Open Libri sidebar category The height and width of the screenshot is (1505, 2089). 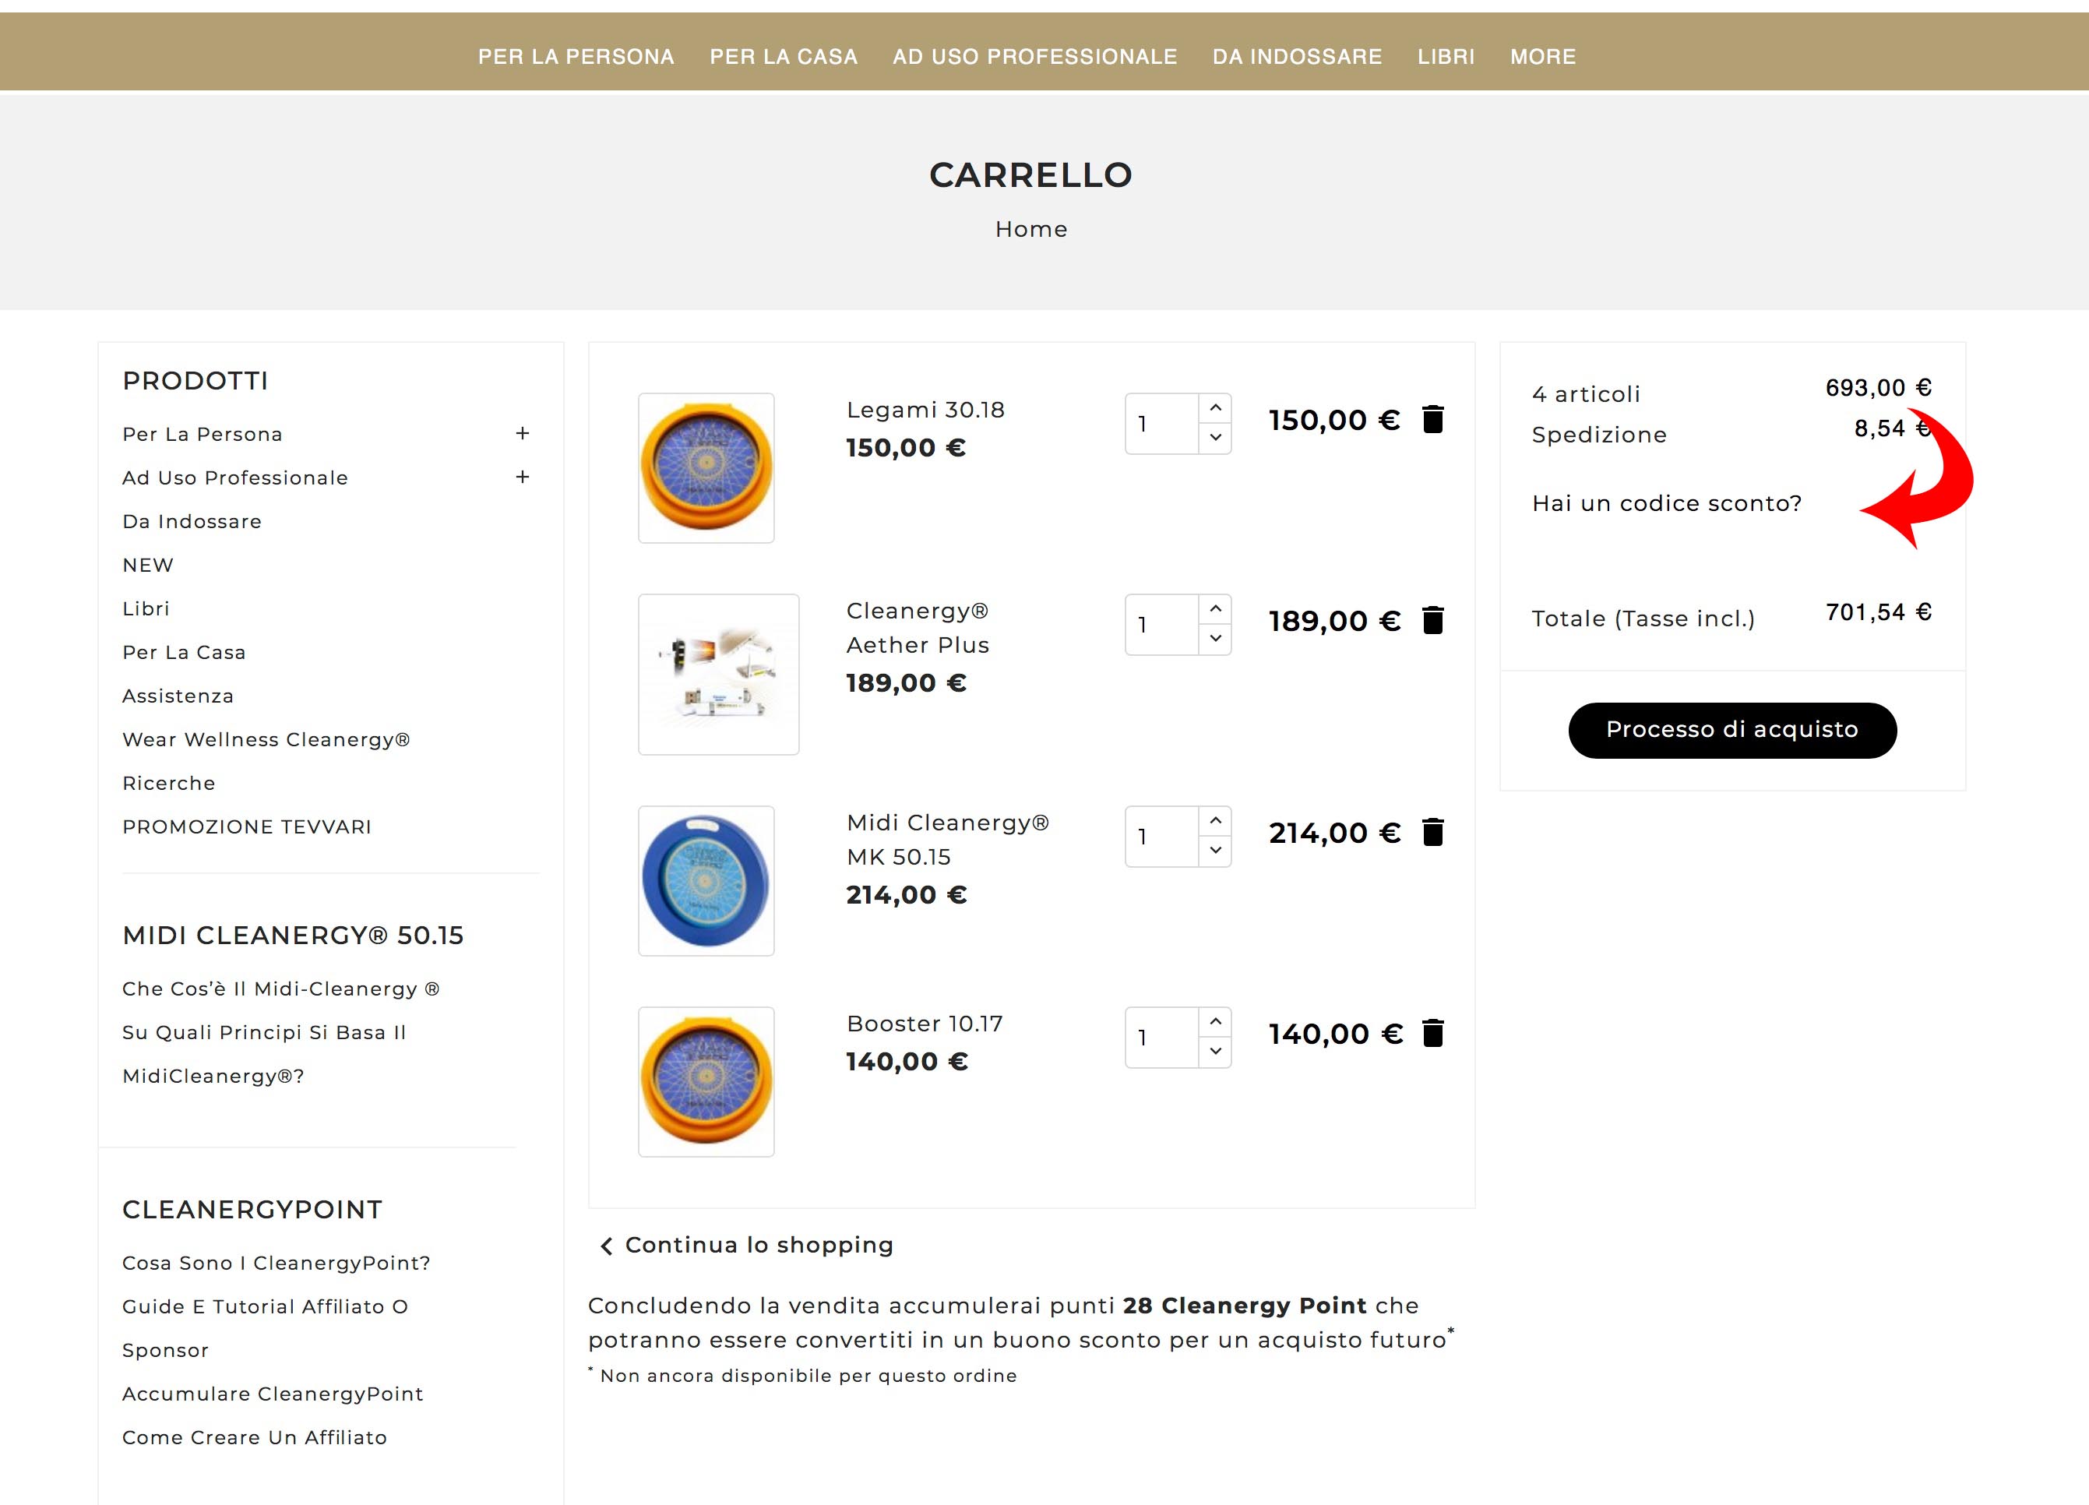[146, 609]
